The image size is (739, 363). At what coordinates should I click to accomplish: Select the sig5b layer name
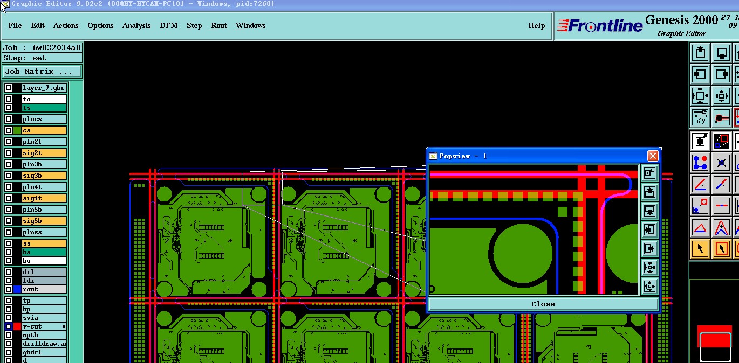click(x=44, y=221)
